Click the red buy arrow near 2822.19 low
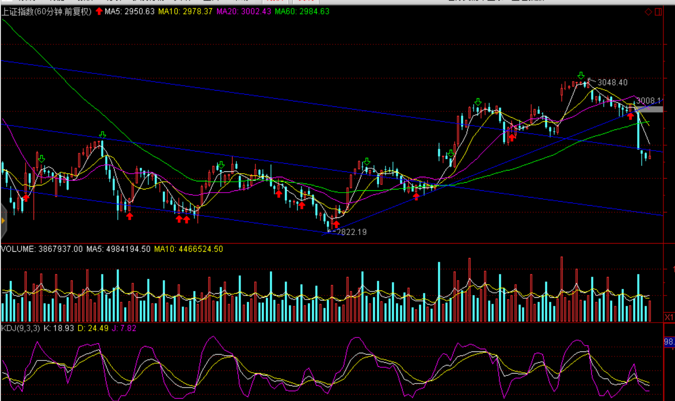Image resolution: width=675 pixels, height=401 pixels. point(336,224)
